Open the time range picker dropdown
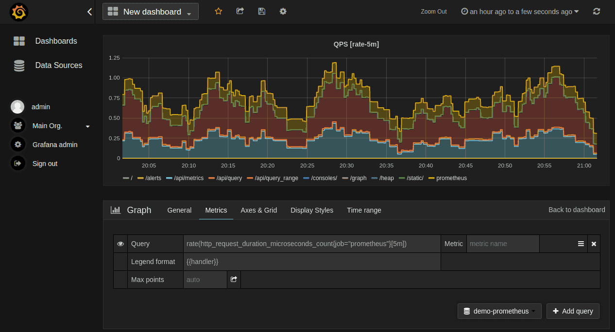 (x=519, y=11)
